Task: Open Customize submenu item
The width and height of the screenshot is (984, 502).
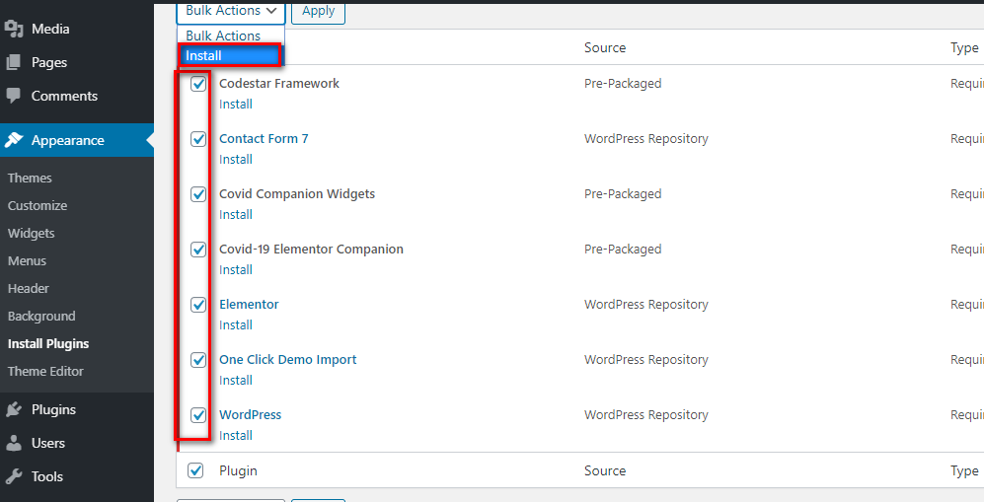Action: click(38, 205)
